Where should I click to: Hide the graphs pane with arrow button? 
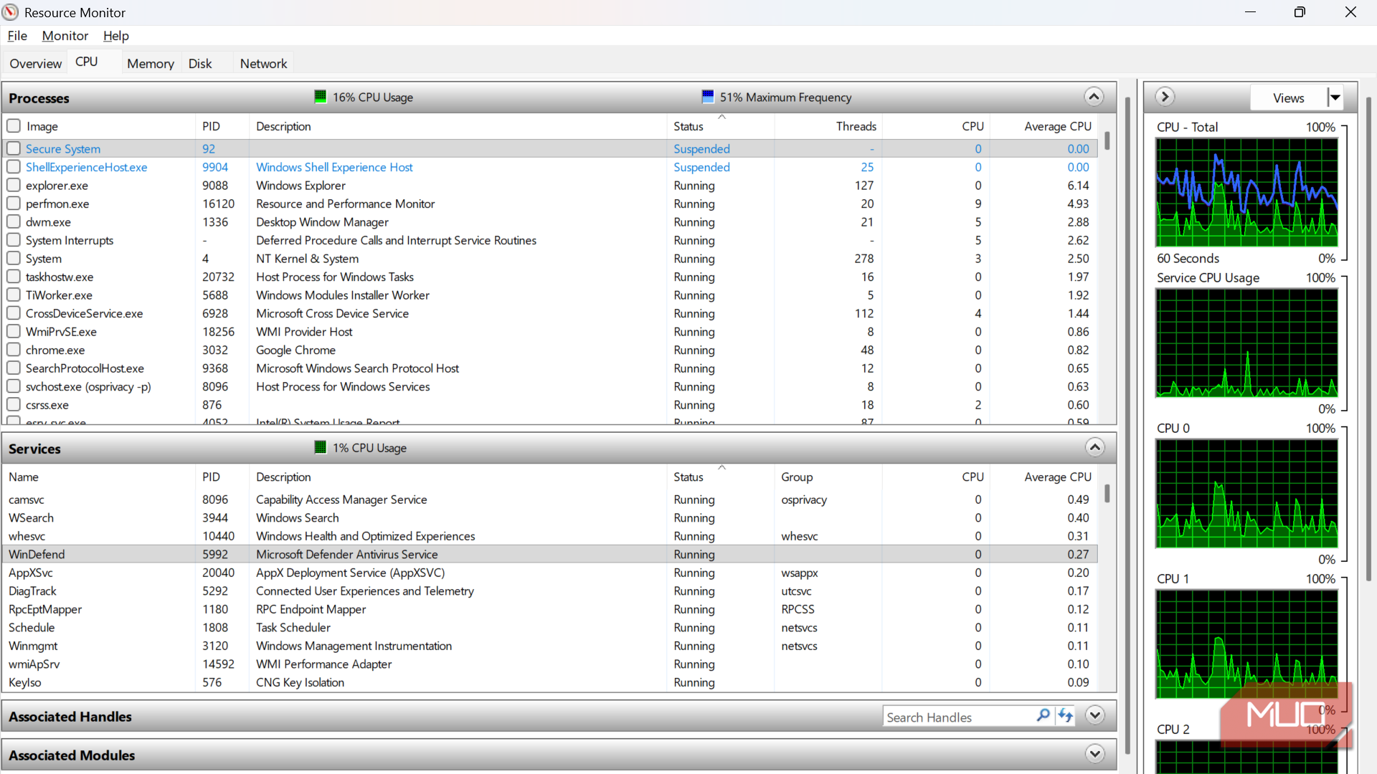coord(1165,97)
